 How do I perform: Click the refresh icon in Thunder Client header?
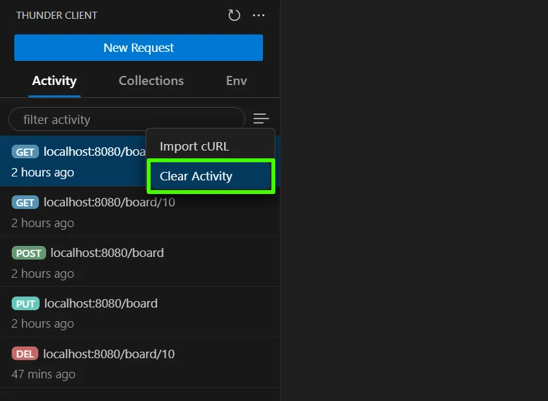(x=234, y=15)
